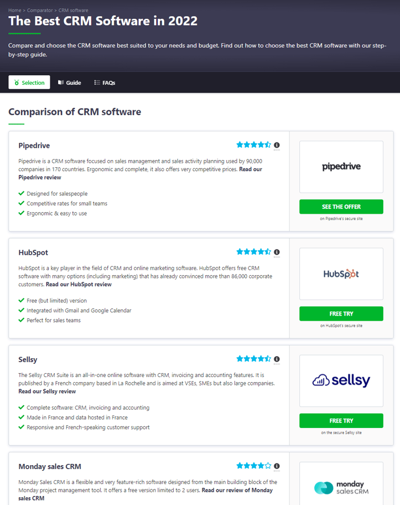Viewport: 400px width, 505px height.
Task: Click the Pipedrive card heading
Action: coord(34,146)
